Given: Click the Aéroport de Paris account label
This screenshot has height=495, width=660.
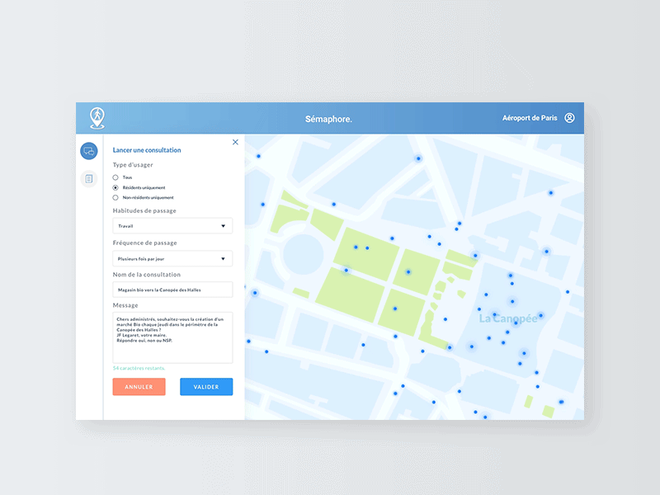Looking at the screenshot, I should [530, 118].
